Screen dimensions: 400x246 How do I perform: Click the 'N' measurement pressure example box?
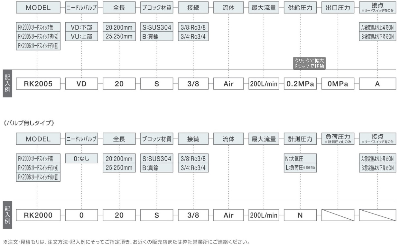300,215
